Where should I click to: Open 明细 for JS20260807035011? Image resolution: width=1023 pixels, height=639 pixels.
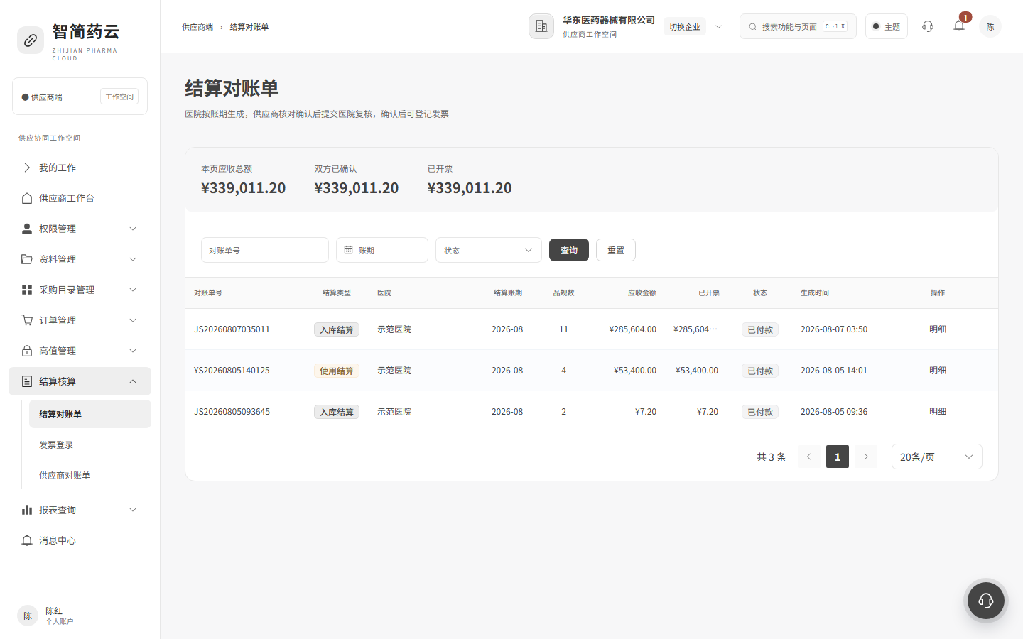[938, 329]
